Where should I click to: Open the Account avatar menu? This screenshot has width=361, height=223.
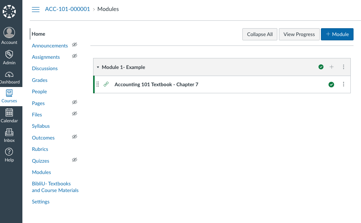9,33
